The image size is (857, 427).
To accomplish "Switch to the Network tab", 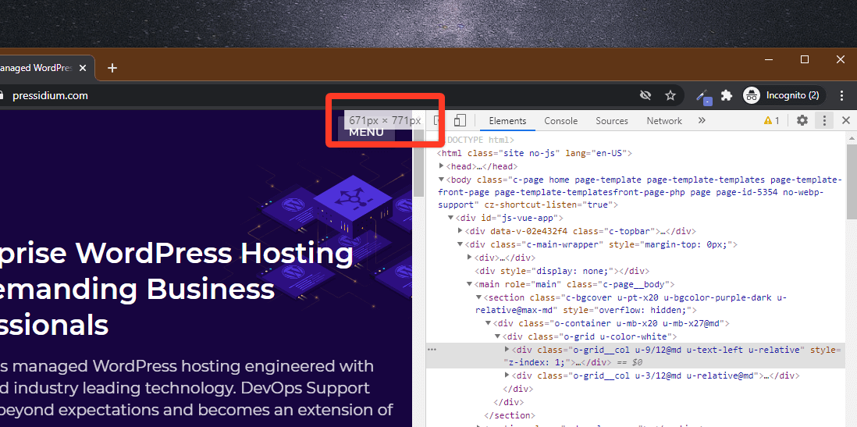I will 664,121.
